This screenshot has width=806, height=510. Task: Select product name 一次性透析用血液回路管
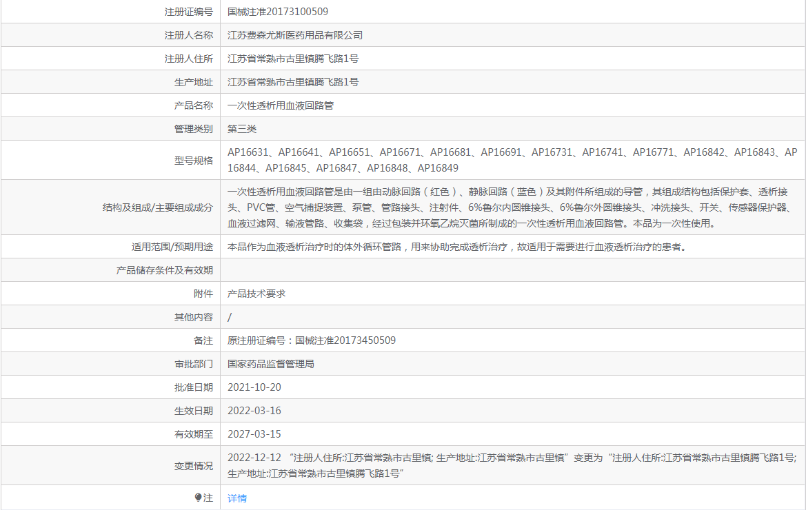[x=281, y=105]
